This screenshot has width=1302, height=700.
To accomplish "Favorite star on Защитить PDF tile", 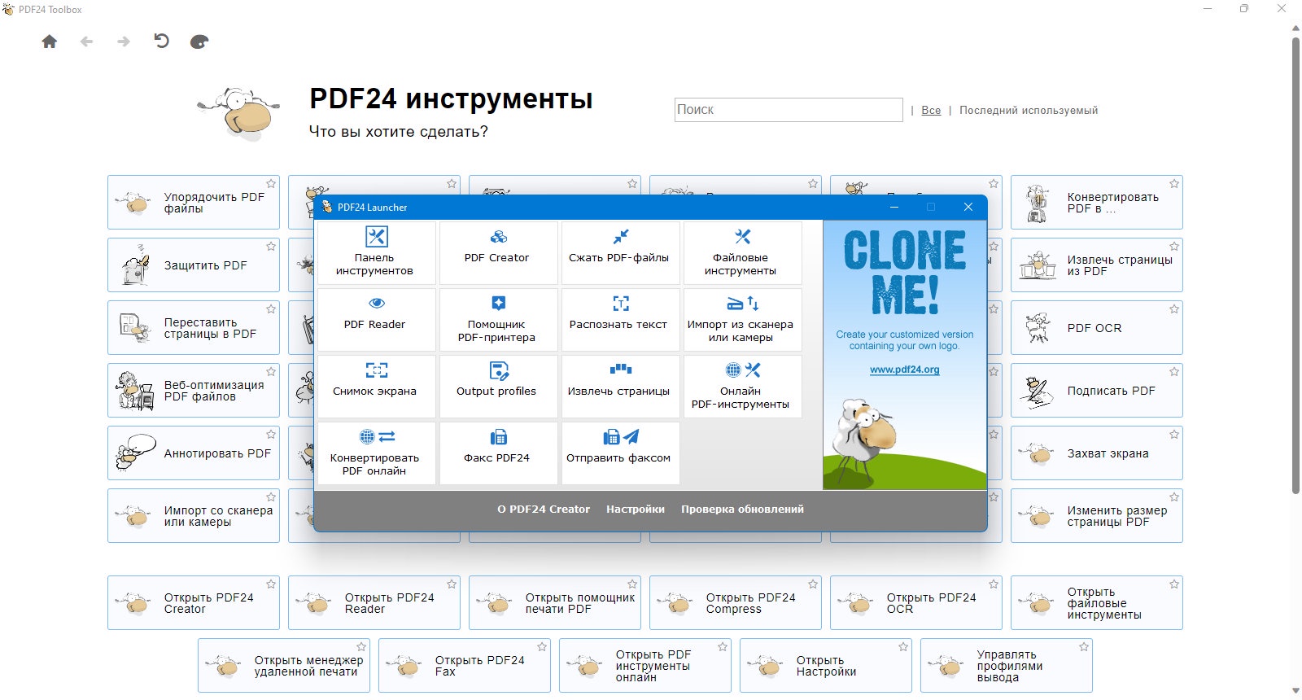I will [x=271, y=247].
